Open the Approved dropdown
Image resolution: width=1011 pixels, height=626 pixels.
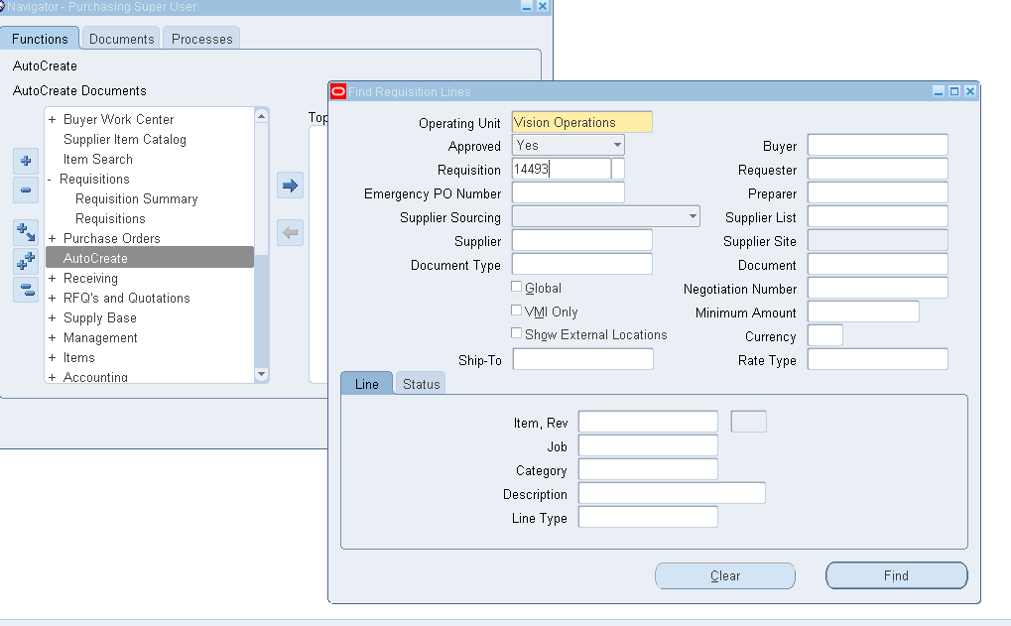click(619, 145)
